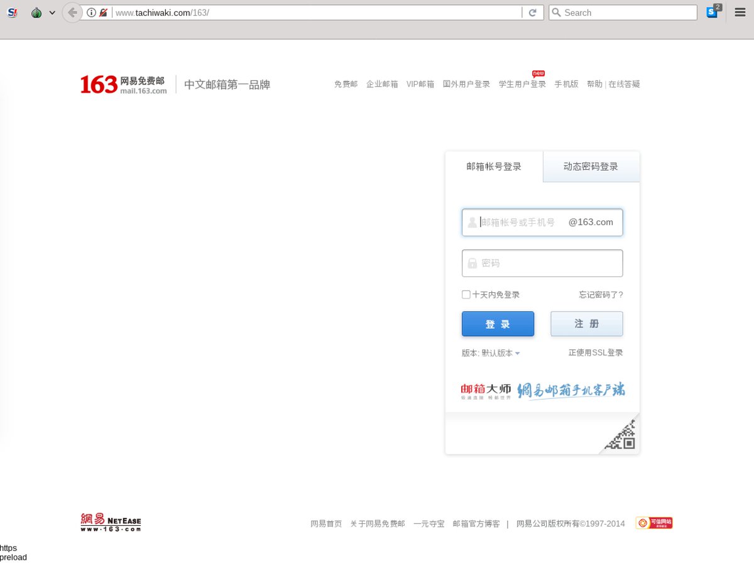Click the @163.com suffix text
The width and height of the screenshot is (754, 568).
click(591, 222)
